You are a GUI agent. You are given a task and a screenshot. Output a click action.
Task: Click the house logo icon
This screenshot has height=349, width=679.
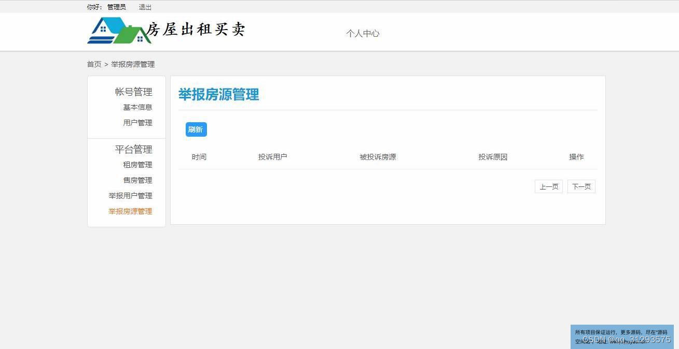pyautogui.click(x=119, y=30)
